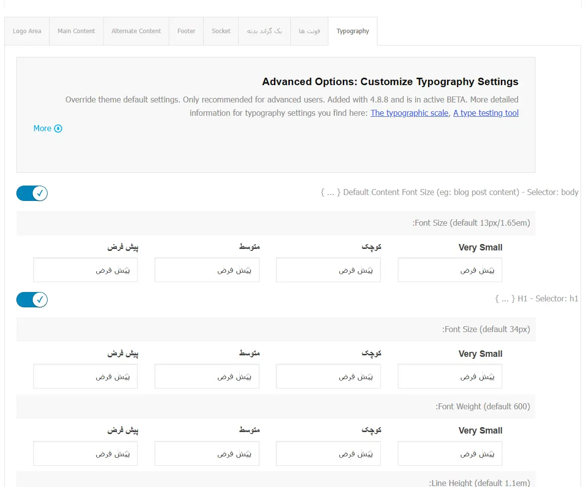This screenshot has height=487, width=586.
Task: Click Font Weight (default 600) label
Action: [x=483, y=406]
